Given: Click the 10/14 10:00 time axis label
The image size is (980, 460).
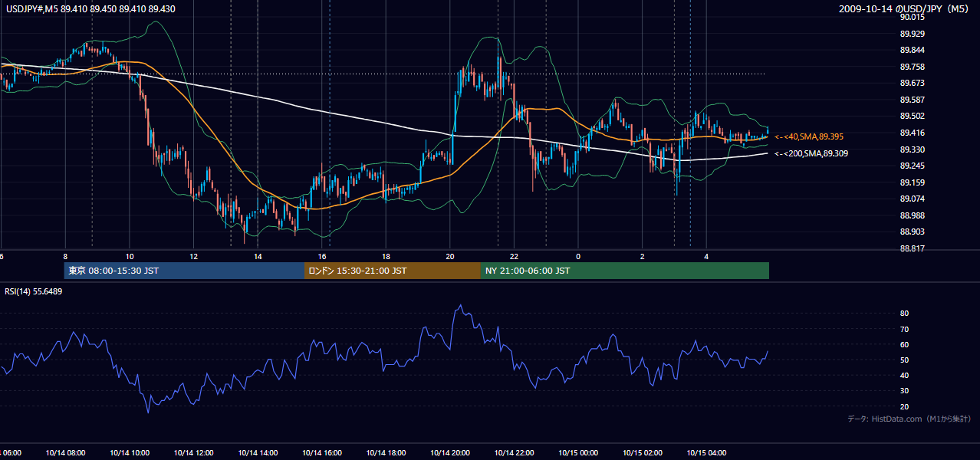Looking at the screenshot, I should click(130, 452).
